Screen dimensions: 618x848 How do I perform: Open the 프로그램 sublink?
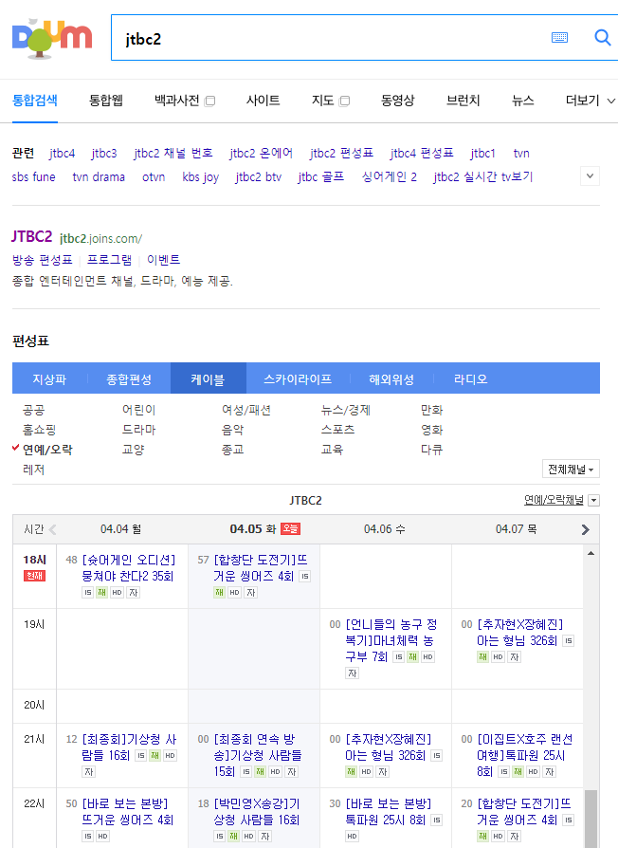[x=109, y=260]
